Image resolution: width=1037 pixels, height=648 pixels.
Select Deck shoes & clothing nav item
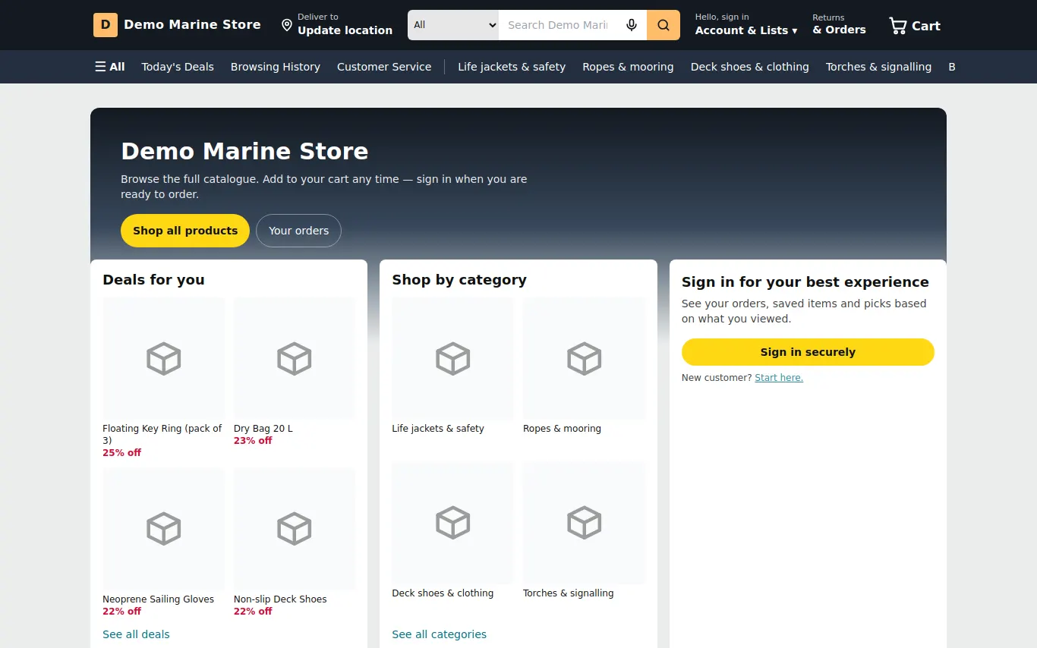point(750,67)
